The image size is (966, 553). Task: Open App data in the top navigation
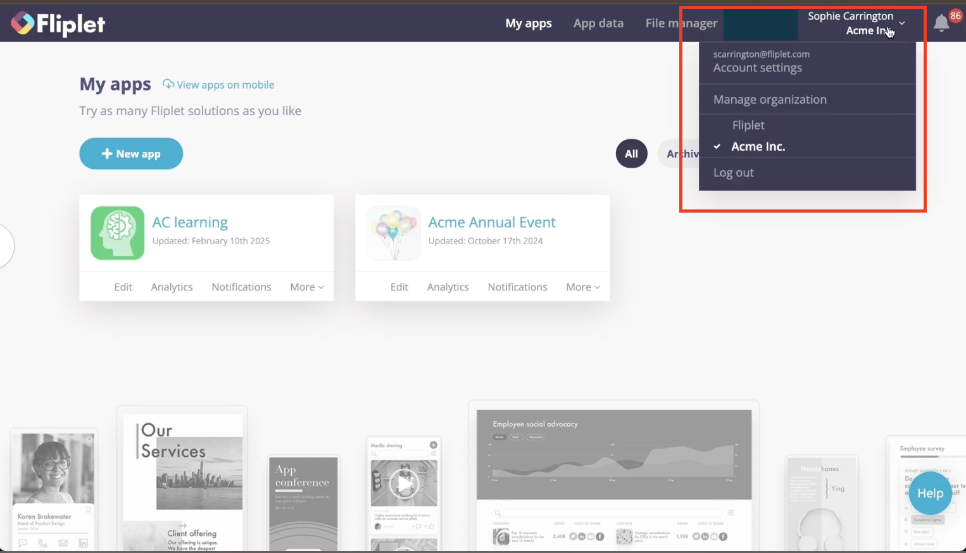(598, 23)
